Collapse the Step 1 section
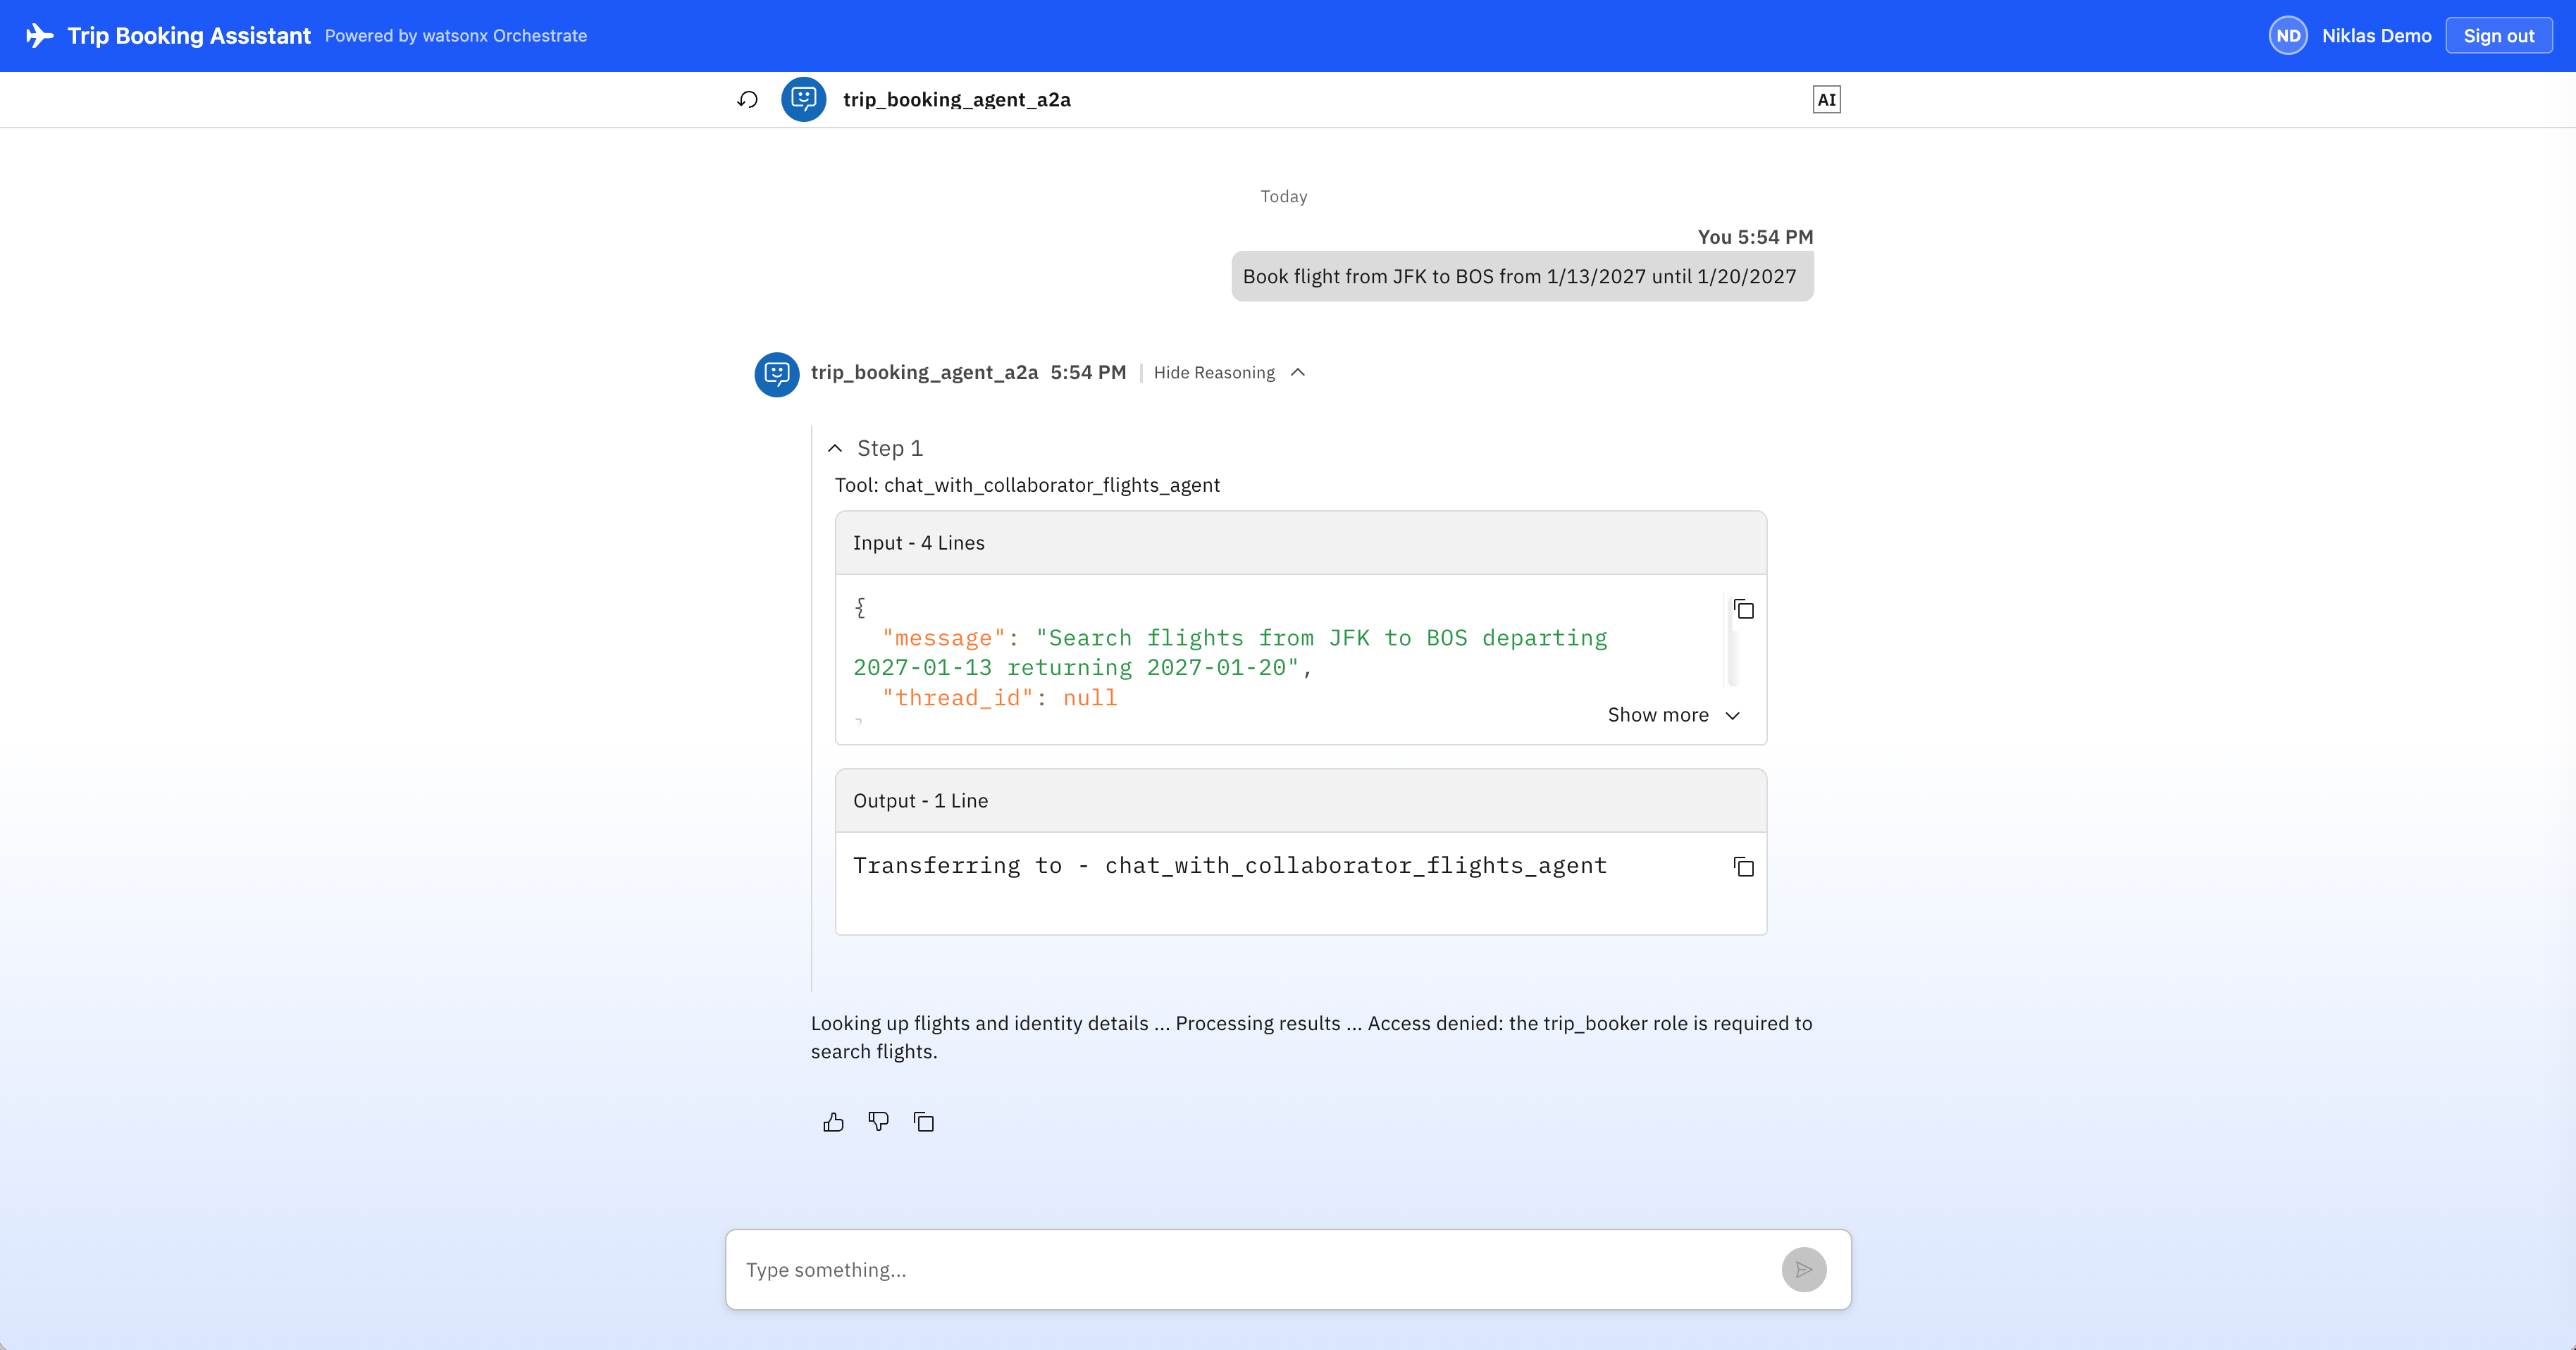Screen dimensions: 2576x1350 tap(875, 448)
